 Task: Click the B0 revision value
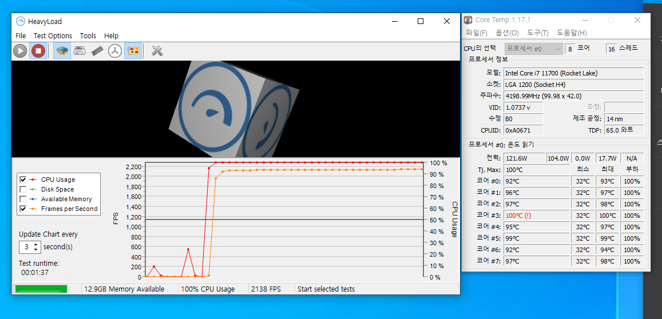click(523, 118)
